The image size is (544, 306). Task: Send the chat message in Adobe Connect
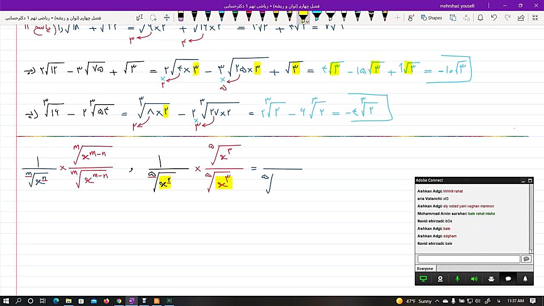tap(526, 259)
